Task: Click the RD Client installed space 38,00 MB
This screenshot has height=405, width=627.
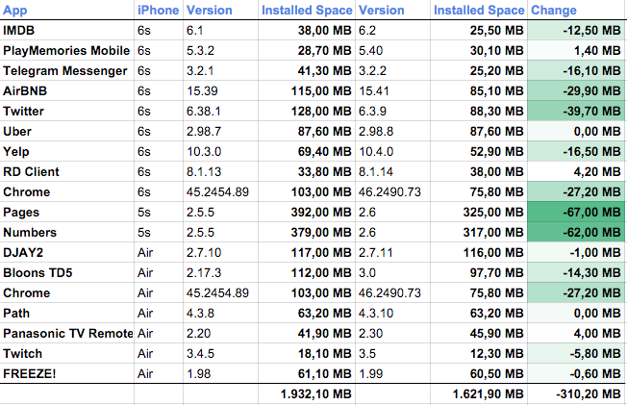Action: tap(479, 171)
